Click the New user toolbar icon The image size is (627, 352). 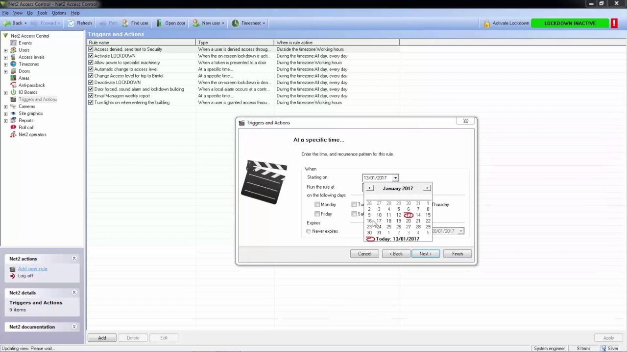tap(196, 23)
